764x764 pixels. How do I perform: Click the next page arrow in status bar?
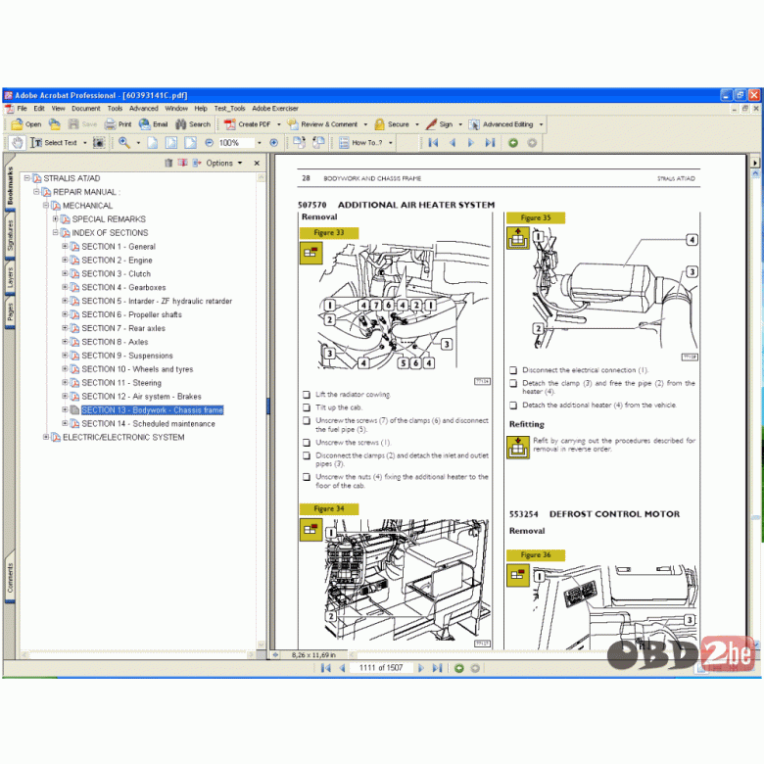(421, 668)
